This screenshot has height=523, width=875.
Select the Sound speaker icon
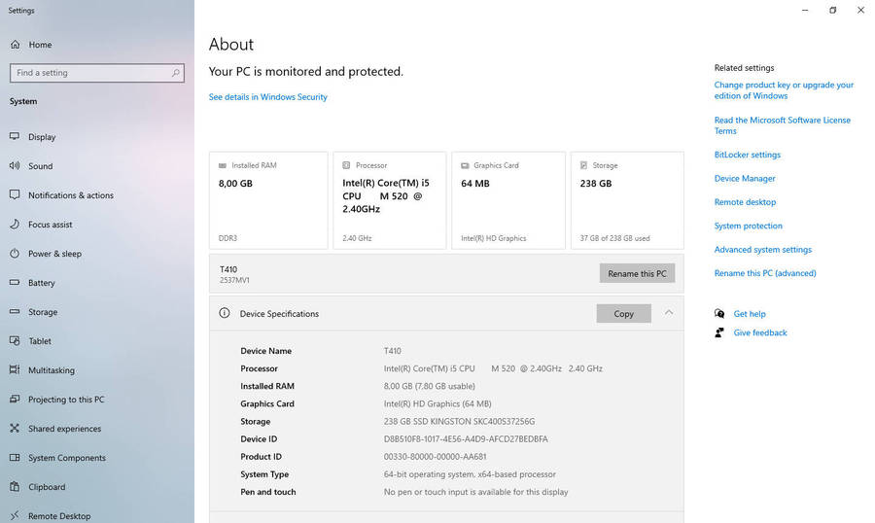pos(15,166)
